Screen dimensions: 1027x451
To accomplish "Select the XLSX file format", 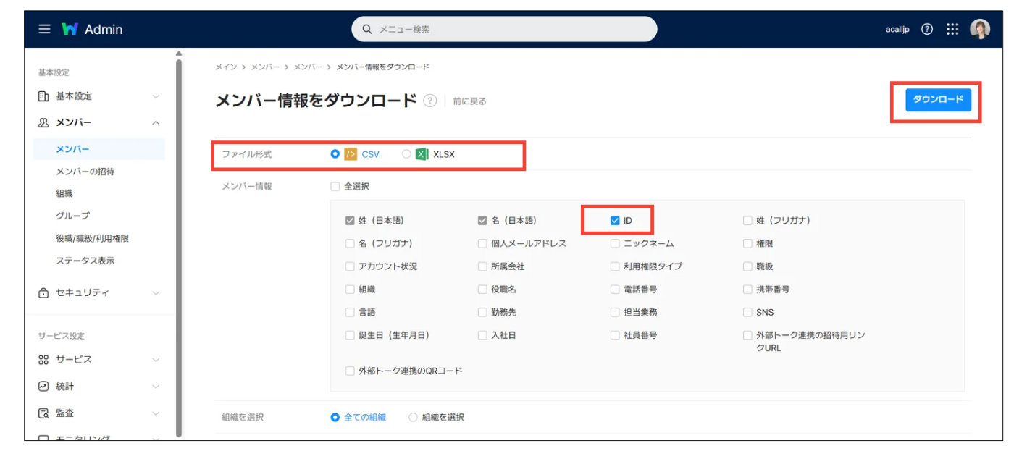I will [407, 154].
